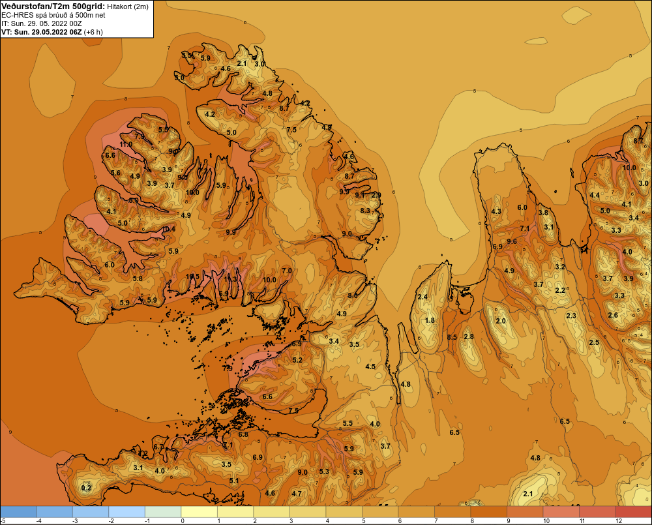This screenshot has width=652, height=525.
Task: Click the 7.0 temperature value
Action: 287,271
